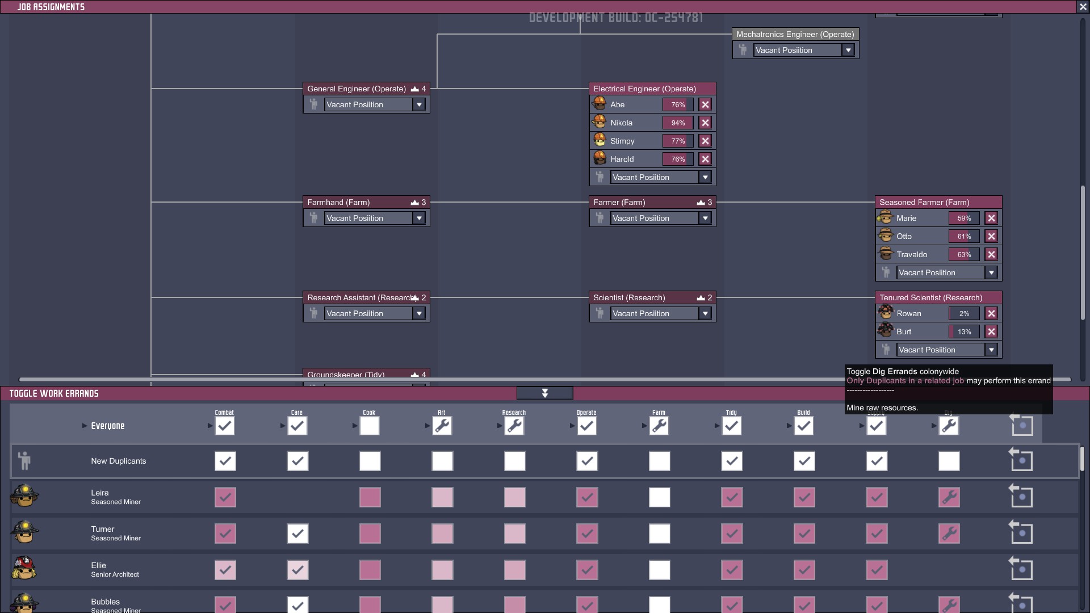This screenshot has width=1090, height=613.
Task: Expand the Everyone row arrow
Action: (85, 426)
